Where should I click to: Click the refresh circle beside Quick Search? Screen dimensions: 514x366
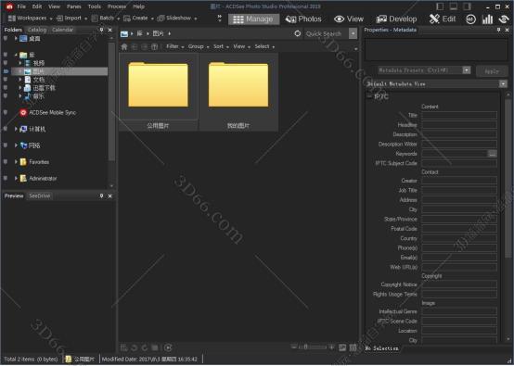(x=297, y=33)
